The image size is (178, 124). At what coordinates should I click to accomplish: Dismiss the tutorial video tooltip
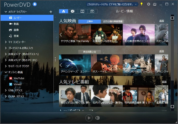click(x=136, y=4)
